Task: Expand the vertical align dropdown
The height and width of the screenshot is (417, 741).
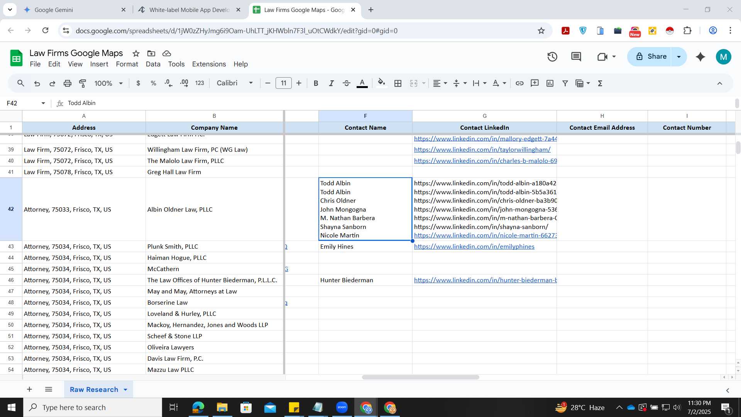Action: [465, 83]
